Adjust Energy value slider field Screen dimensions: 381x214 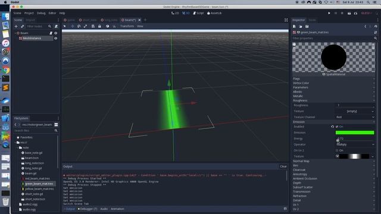[x=355, y=139]
